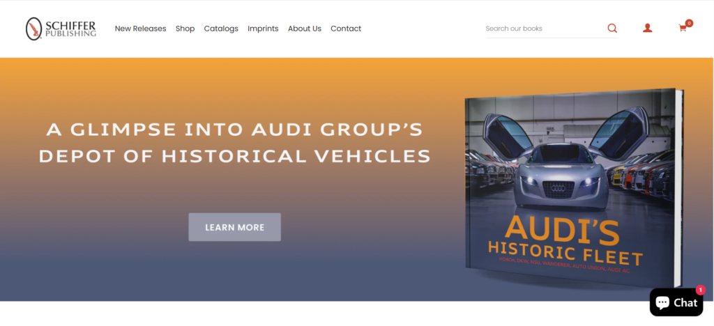Click the Audi Group's depot banner headline
This screenshot has height=326, width=714.
click(x=234, y=143)
